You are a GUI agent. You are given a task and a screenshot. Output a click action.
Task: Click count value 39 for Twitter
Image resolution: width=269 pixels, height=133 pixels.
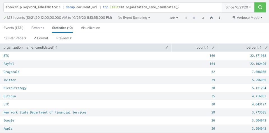pyautogui.click(x=213, y=80)
